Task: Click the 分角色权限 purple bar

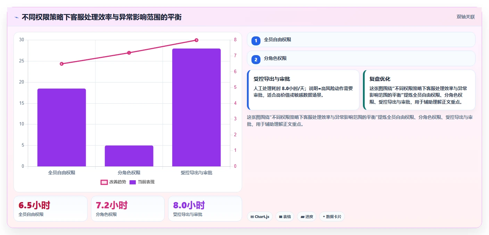Action: click(129, 156)
